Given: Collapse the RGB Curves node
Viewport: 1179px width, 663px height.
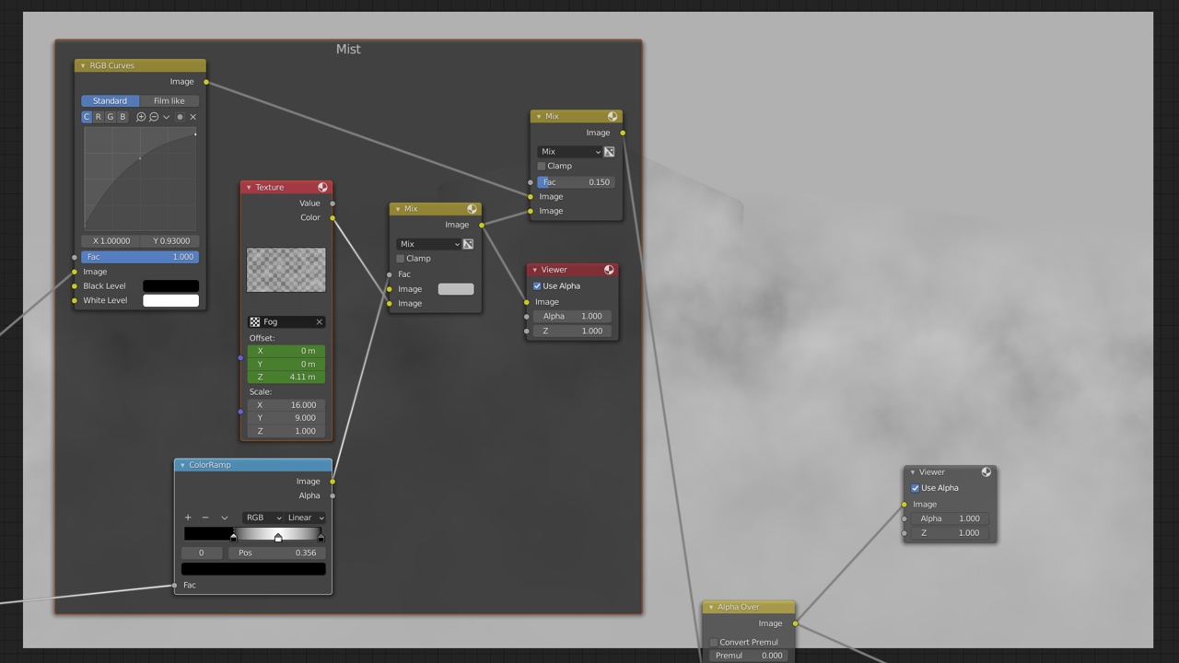Looking at the screenshot, I should click(83, 66).
